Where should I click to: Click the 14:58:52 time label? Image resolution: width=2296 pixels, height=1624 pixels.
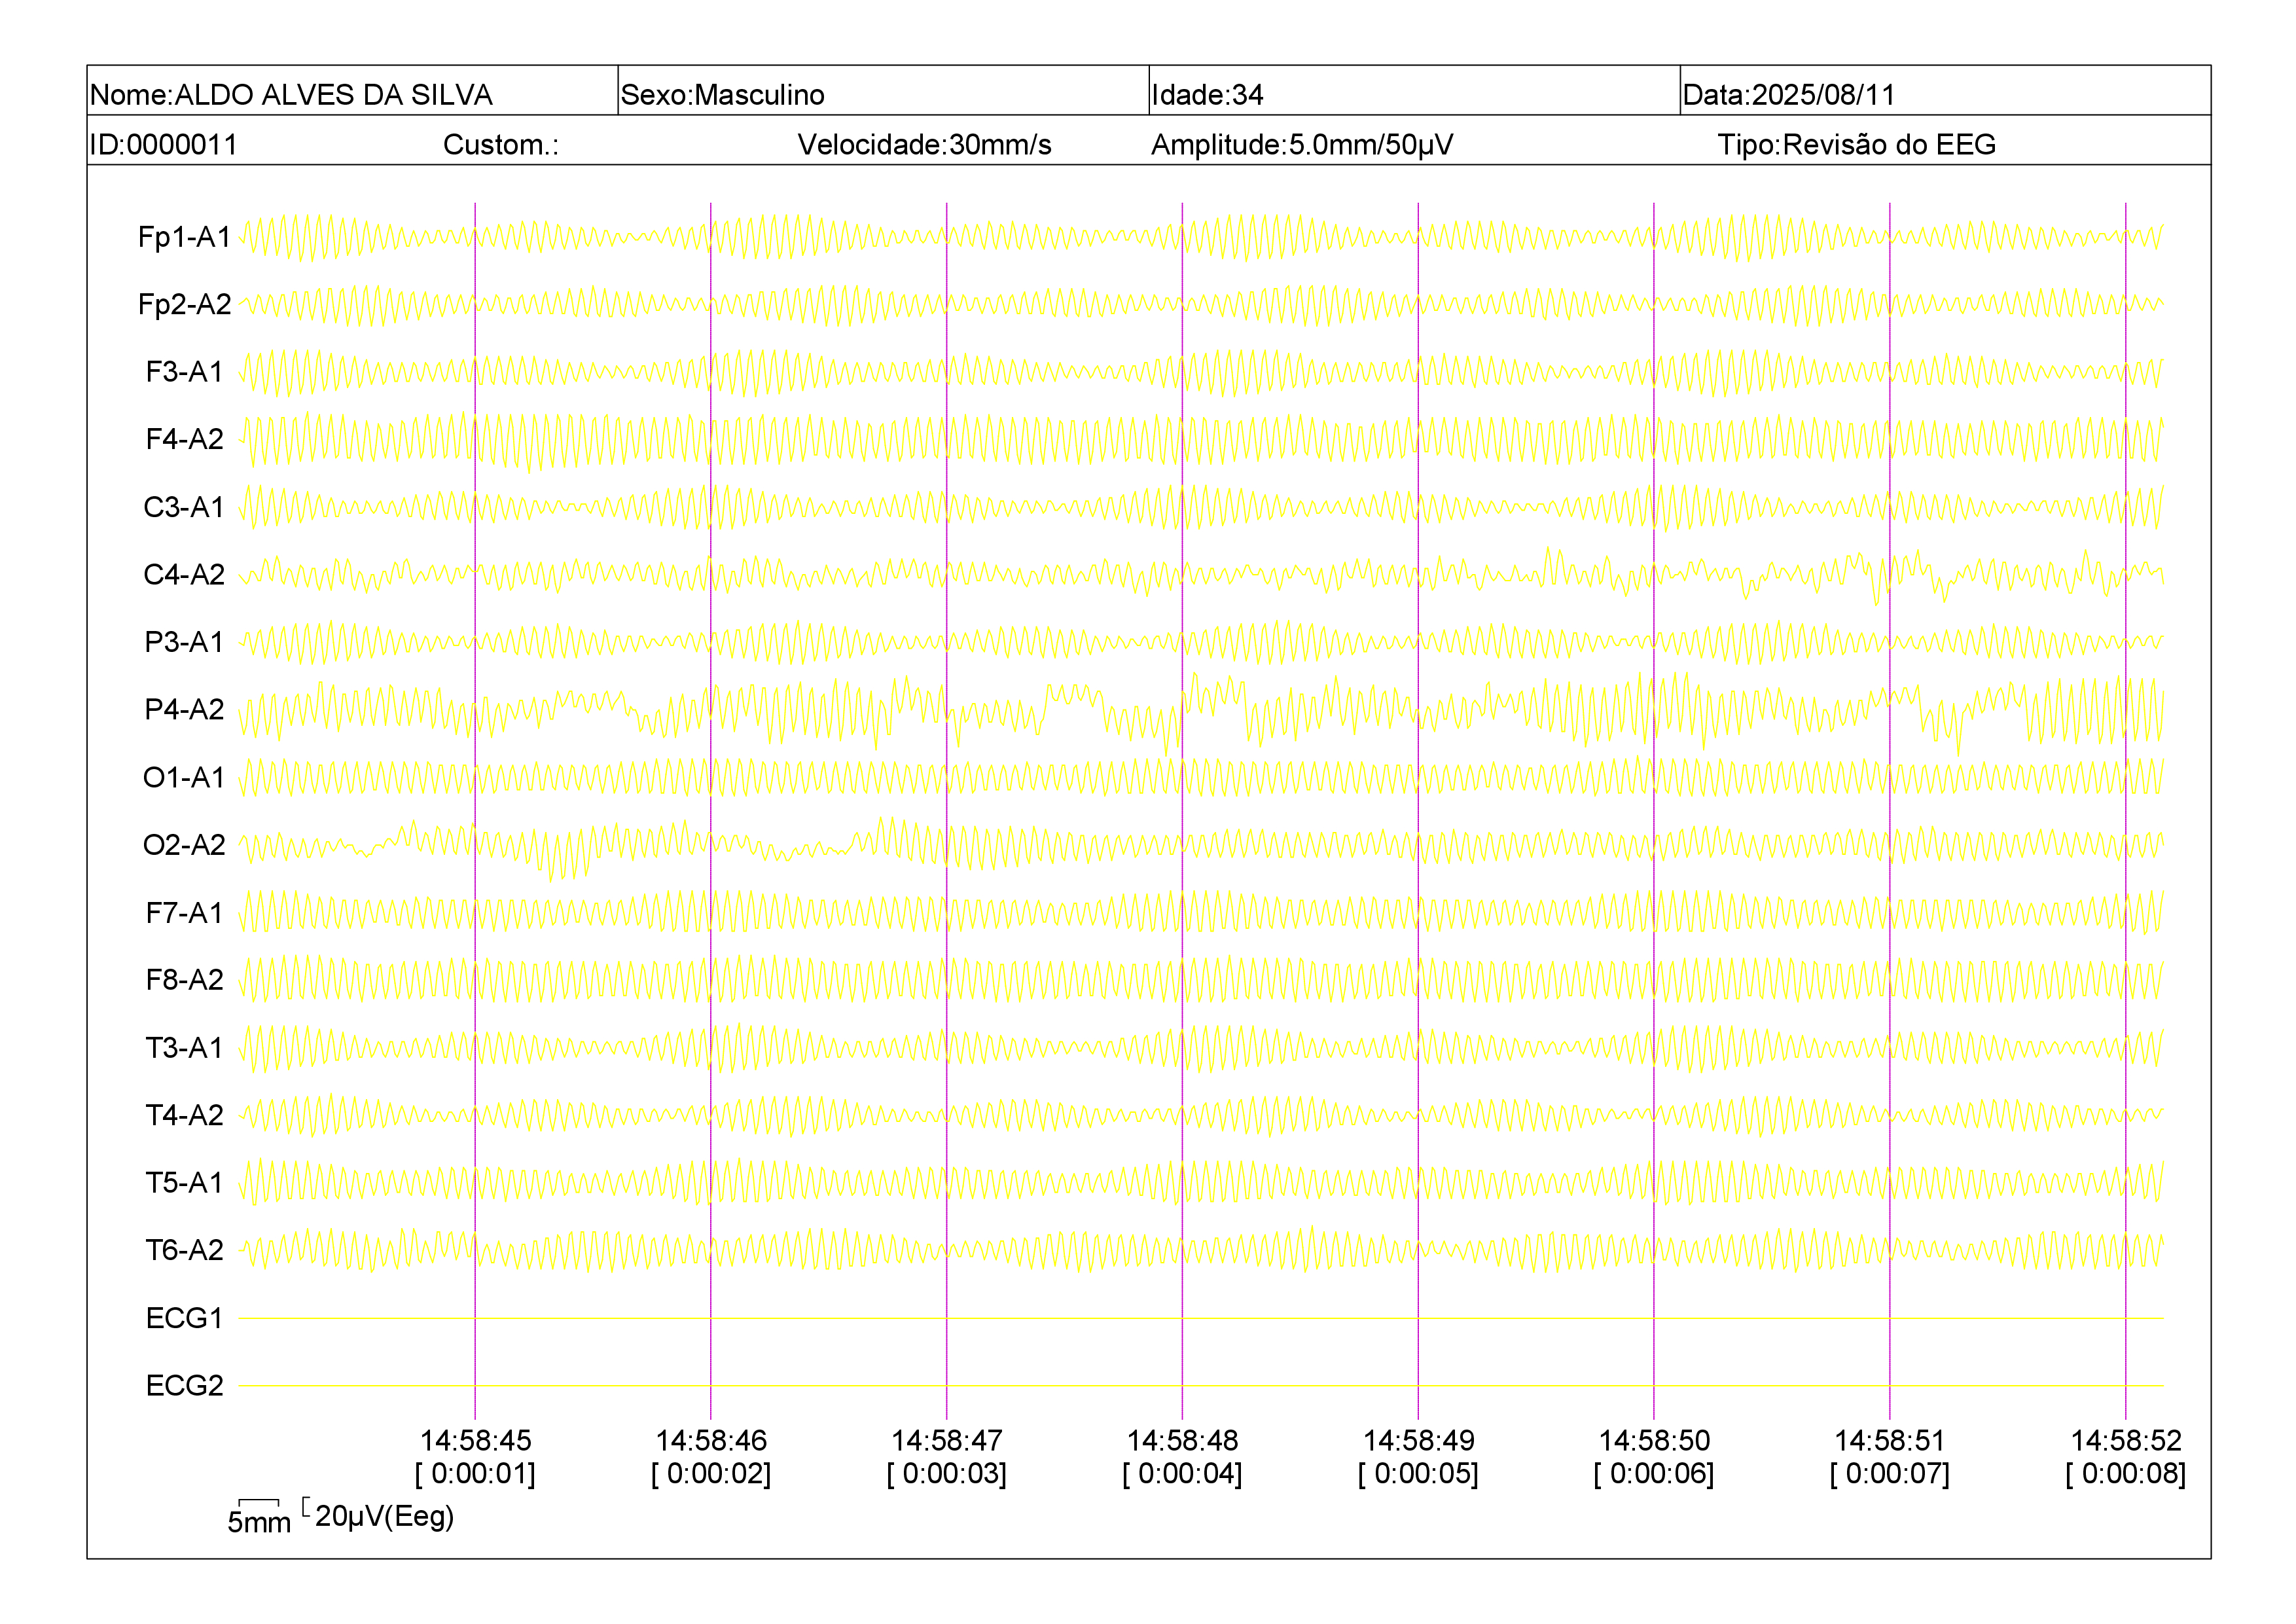[x=2126, y=1440]
